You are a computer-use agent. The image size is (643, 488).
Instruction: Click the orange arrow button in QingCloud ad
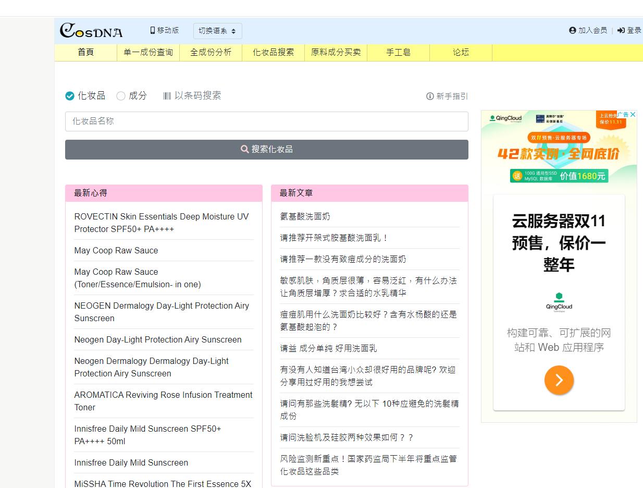(x=559, y=380)
